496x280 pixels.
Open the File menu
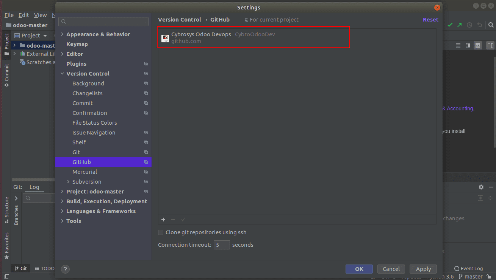pyautogui.click(x=9, y=15)
